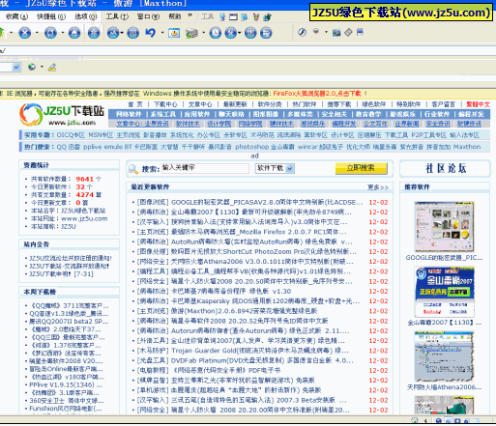Click the 繁體中文 link
The height and width of the screenshot is (426, 496).
478,104
